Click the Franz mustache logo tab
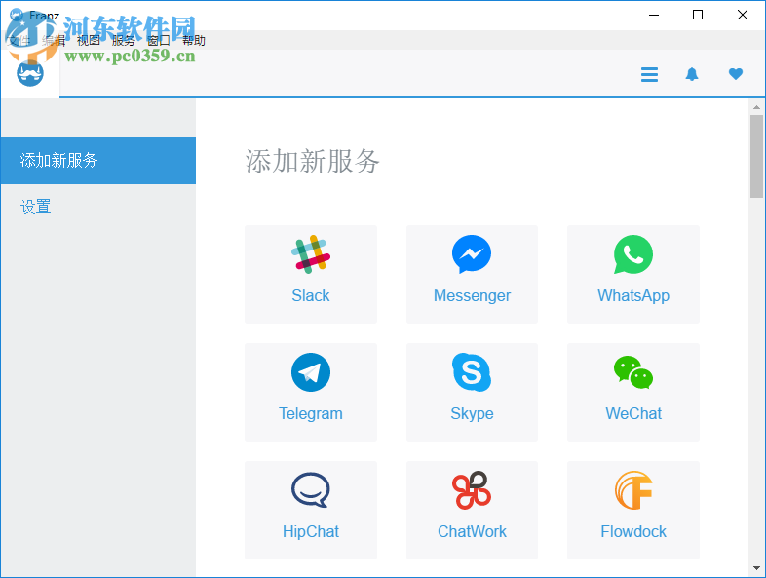766x578 pixels. (30, 74)
